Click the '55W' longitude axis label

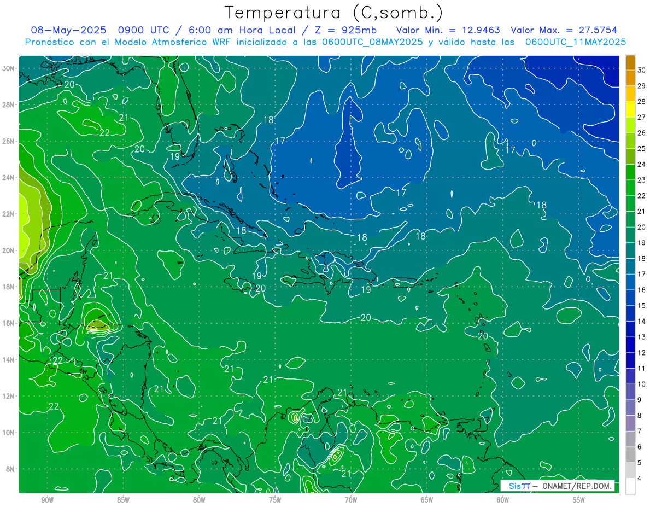click(579, 499)
